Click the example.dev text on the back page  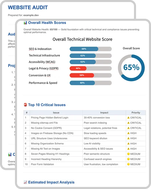[x=31, y=15]
